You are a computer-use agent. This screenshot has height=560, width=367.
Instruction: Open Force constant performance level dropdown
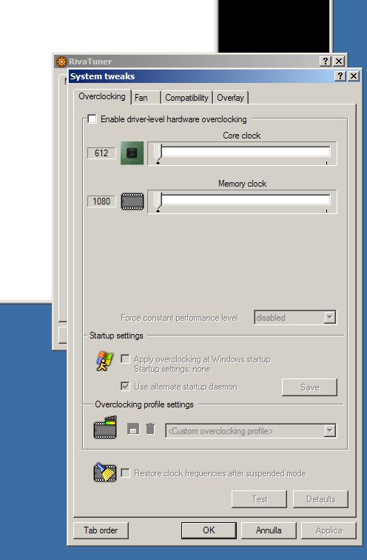coord(295,317)
